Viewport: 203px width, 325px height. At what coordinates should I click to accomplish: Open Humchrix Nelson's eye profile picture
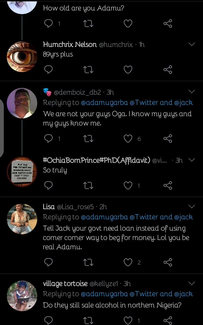22,57
